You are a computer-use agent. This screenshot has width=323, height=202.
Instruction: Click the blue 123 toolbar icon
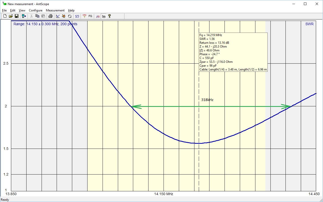click(x=77, y=16)
